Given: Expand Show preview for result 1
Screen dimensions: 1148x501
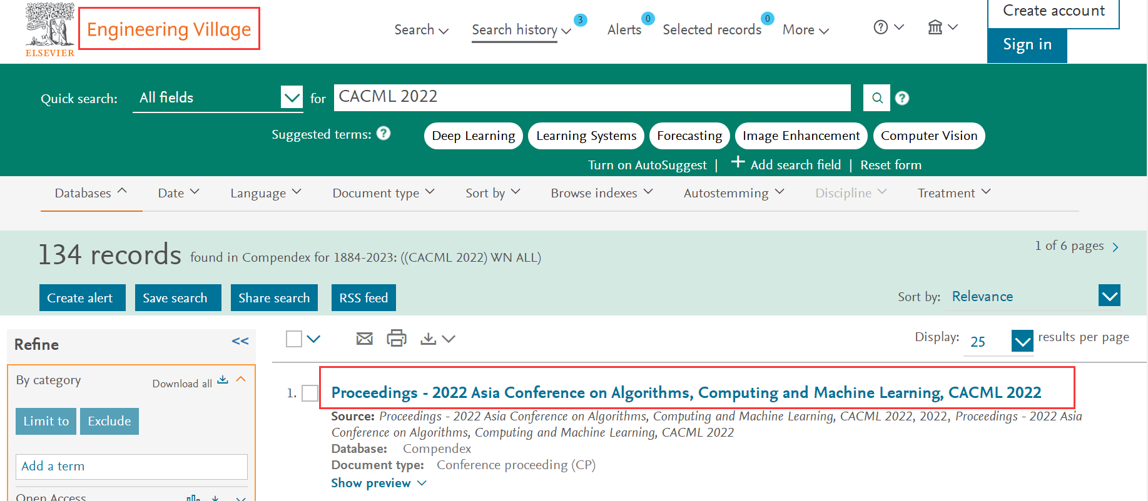Looking at the screenshot, I should 378,483.
